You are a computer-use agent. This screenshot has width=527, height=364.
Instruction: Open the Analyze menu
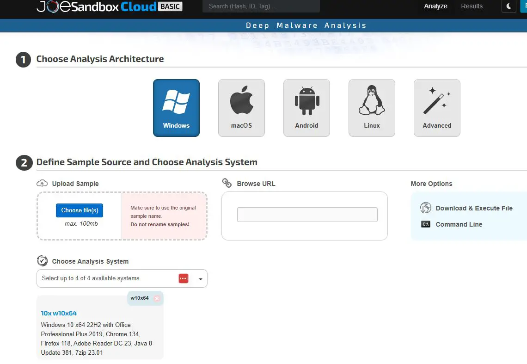pos(435,6)
